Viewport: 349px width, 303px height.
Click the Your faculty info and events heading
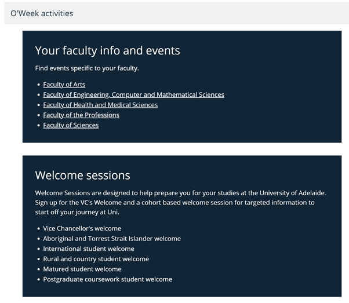[107, 50]
